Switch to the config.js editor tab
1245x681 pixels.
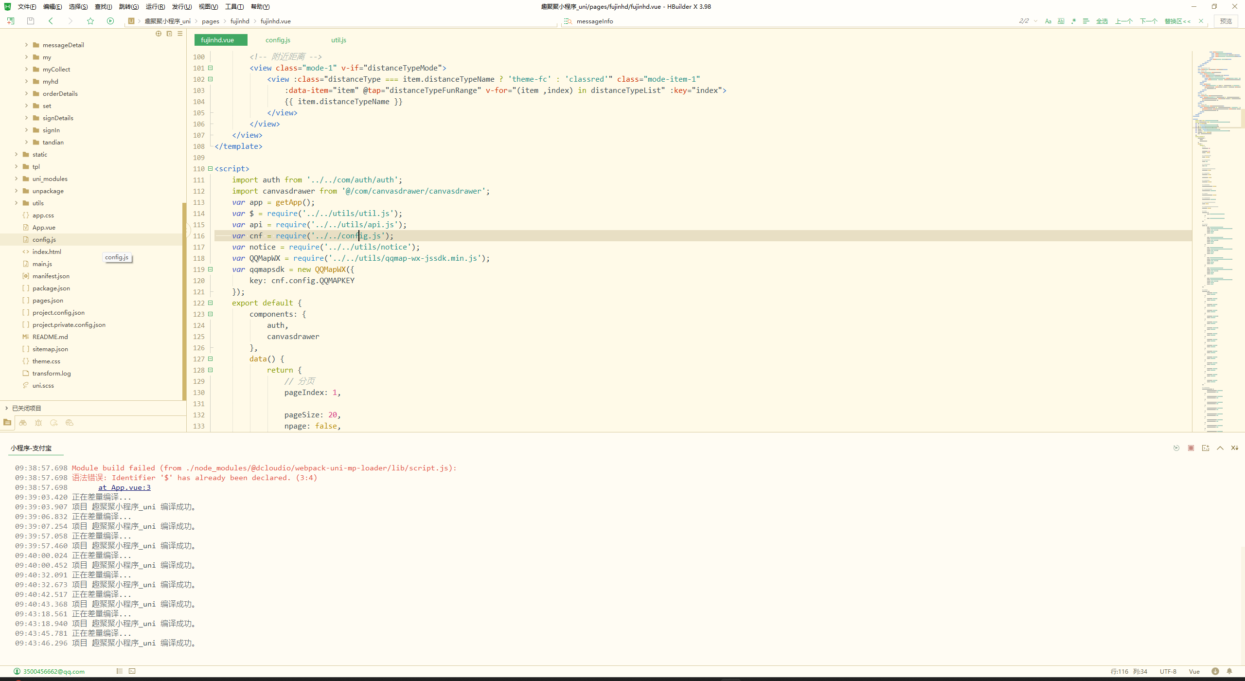point(278,40)
